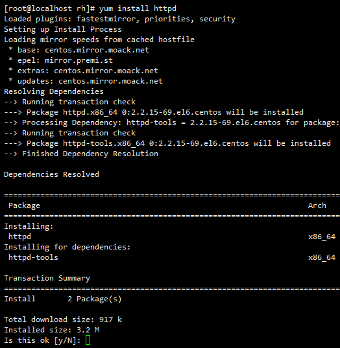The image size is (340, 348).
Task: Click the 'Transaction Summary' heading
Action: coord(47,278)
